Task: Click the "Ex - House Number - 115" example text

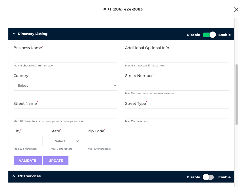Action: [x=162, y=93]
